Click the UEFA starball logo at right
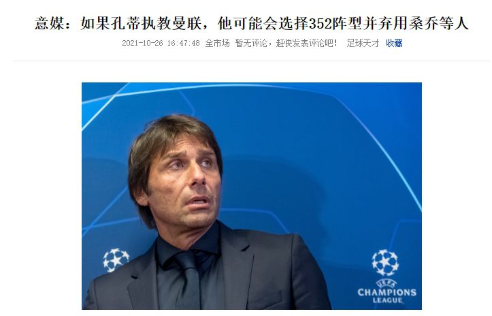The image size is (492, 316). pyautogui.click(x=385, y=263)
